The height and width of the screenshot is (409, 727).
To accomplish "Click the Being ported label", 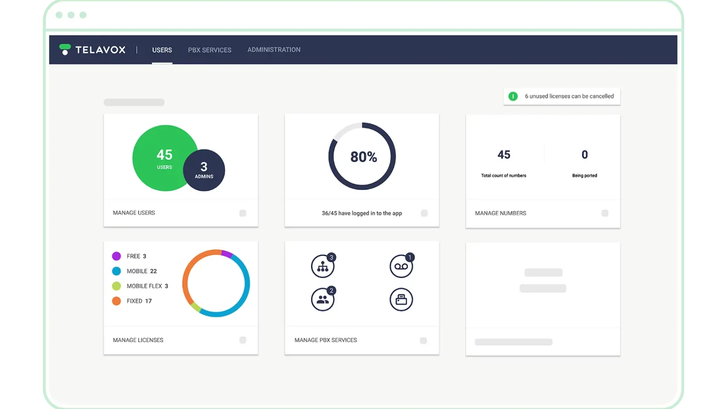I will coord(585,175).
